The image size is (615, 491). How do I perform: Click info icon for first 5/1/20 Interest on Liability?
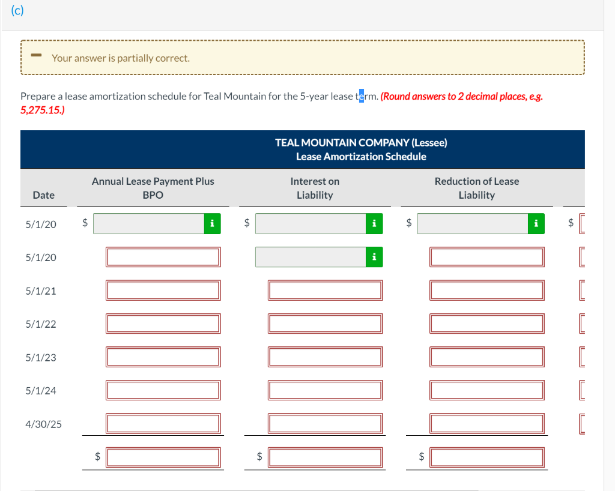374,224
